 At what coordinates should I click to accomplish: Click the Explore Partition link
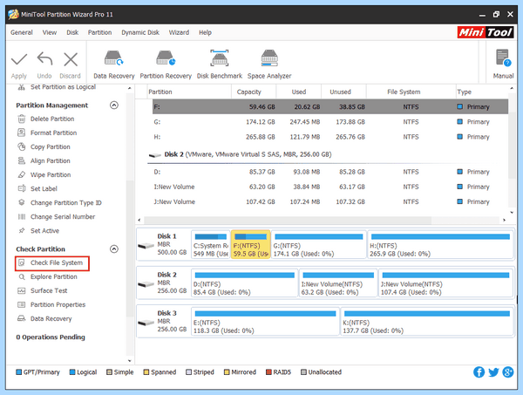tap(54, 277)
